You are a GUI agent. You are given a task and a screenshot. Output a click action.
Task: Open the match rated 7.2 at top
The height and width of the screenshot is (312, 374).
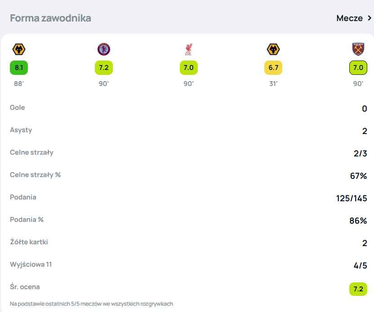pos(103,68)
